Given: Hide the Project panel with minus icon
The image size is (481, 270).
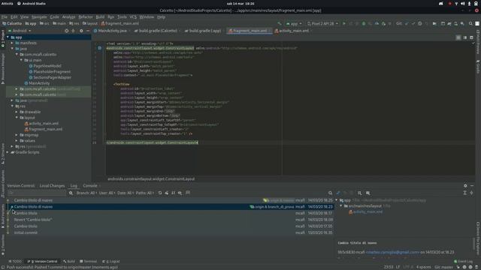Looking at the screenshot, I should pyautogui.click(x=88, y=31).
